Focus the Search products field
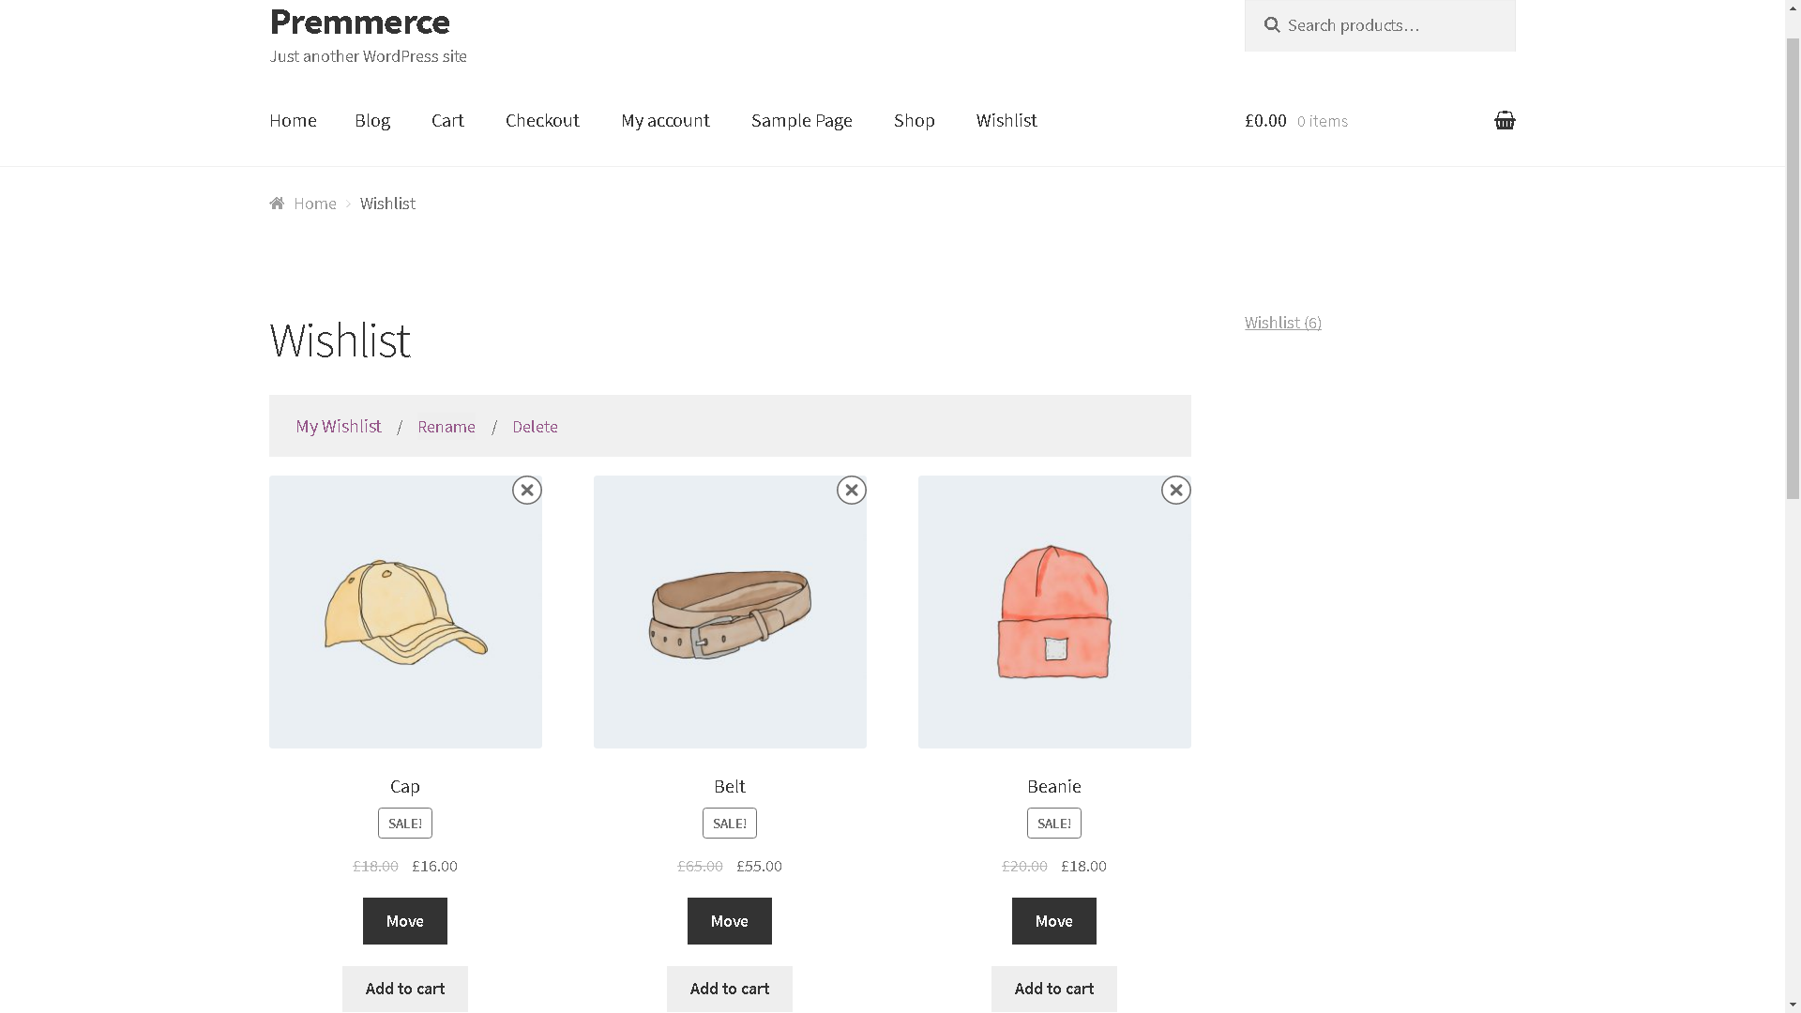The width and height of the screenshot is (1801, 1013). click(x=1393, y=25)
